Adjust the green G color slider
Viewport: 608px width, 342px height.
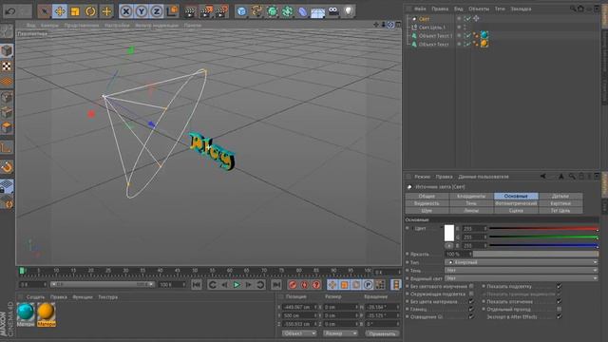pos(543,237)
